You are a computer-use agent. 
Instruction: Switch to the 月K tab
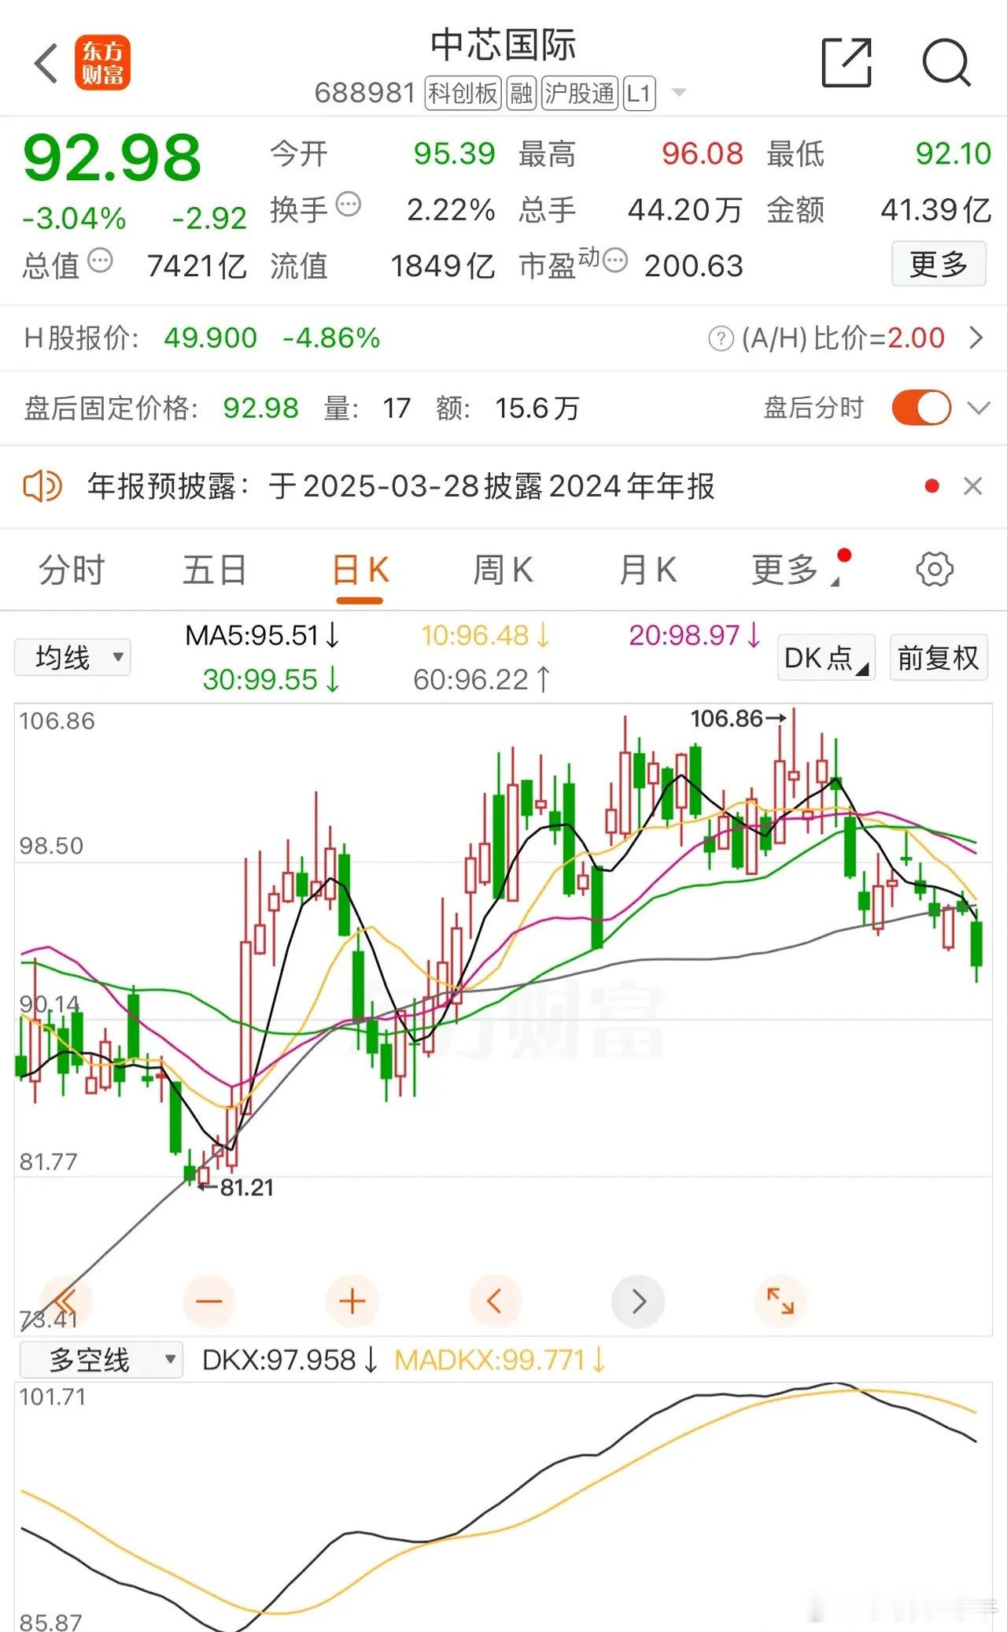(x=647, y=570)
